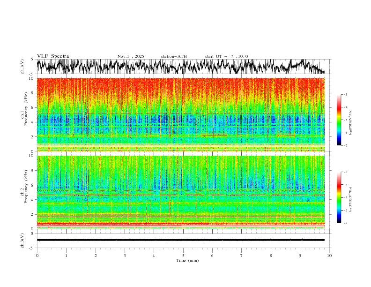The width and height of the screenshot is (371, 287).
Task: Click the ch.1 voltage waveform trace
Action: (x=180, y=67)
